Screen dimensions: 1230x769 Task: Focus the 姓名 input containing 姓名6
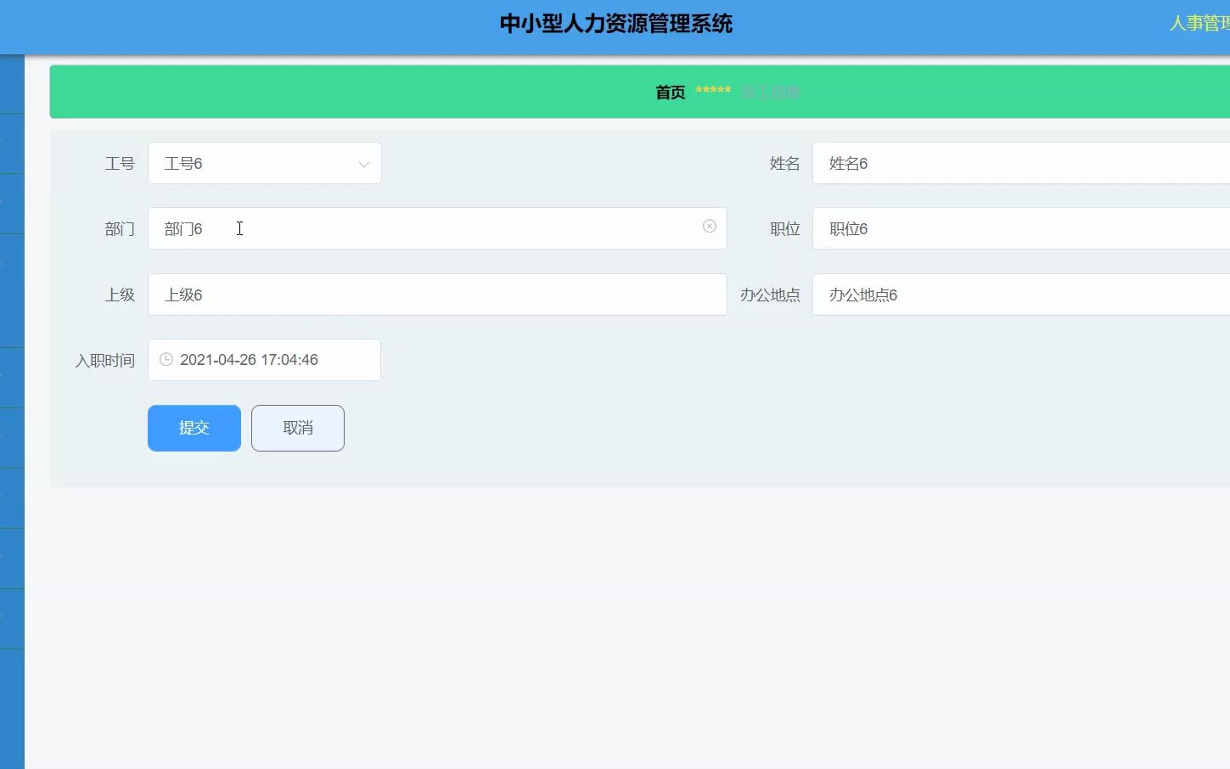coord(1021,163)
